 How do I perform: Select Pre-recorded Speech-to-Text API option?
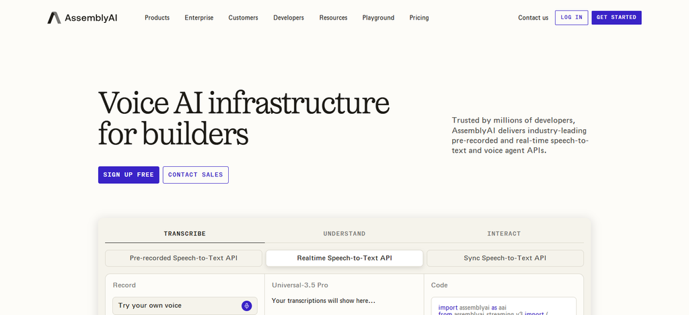(x=183, y=258)
